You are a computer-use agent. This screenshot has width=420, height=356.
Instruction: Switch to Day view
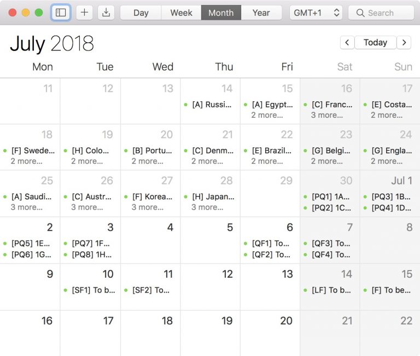(x=141, y=13)
